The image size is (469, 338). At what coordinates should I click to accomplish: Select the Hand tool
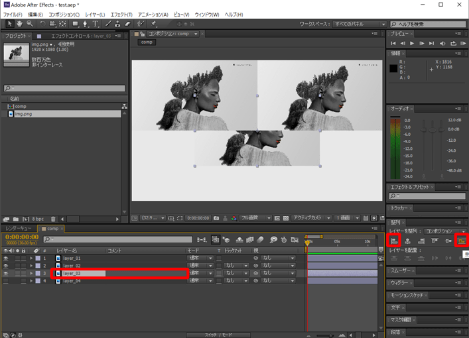coord(19,24)
